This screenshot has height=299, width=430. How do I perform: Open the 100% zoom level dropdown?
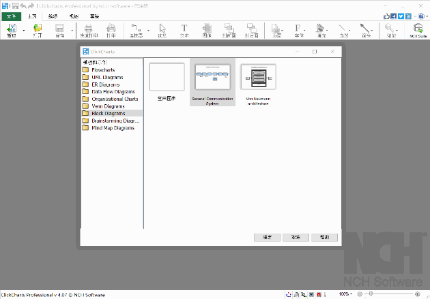tap(345, 294)
